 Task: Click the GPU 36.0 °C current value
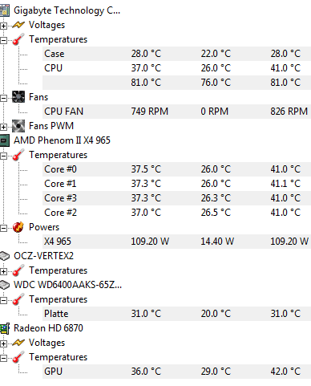point(146,372)
